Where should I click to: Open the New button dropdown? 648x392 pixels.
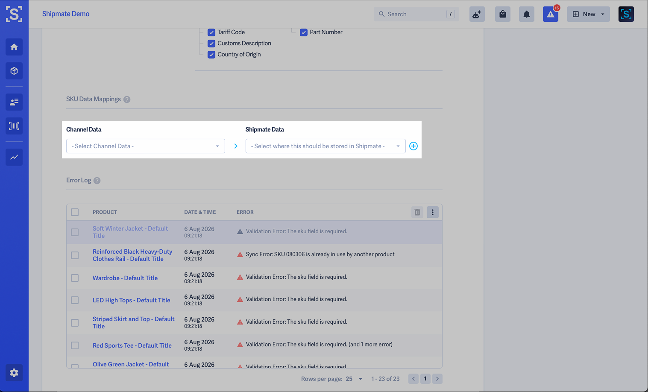588,14
